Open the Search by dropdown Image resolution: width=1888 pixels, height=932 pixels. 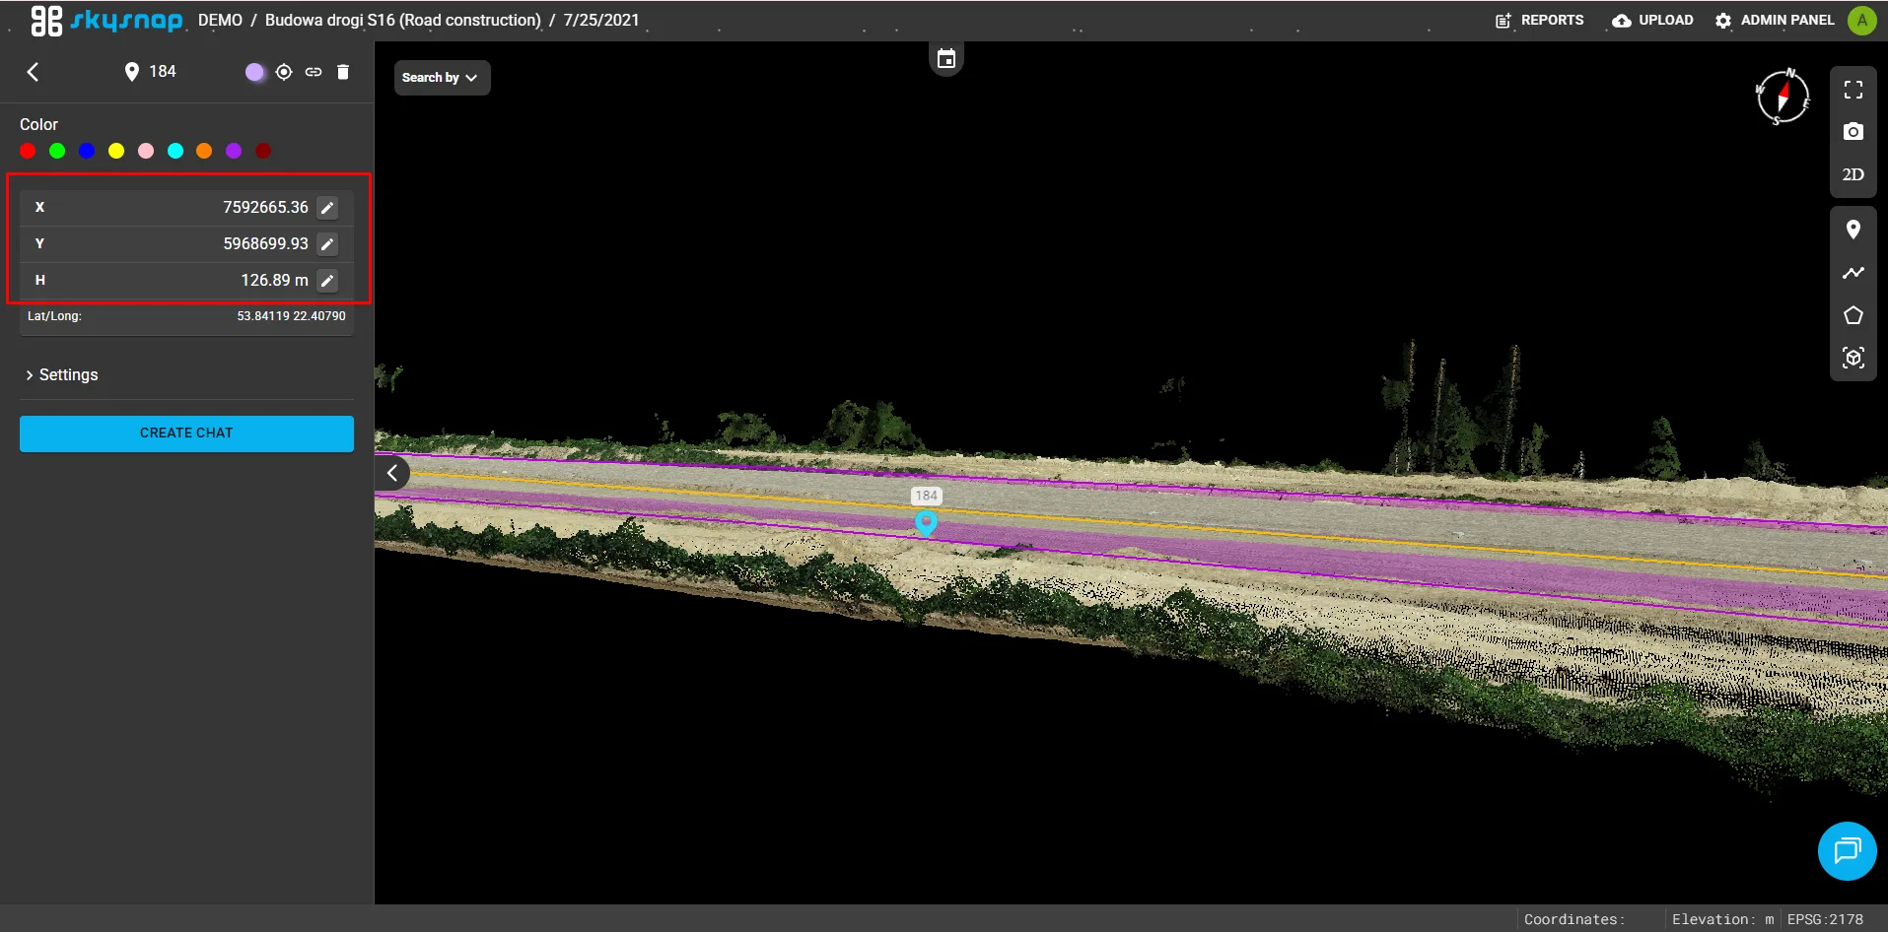click(x=441, y=78)
